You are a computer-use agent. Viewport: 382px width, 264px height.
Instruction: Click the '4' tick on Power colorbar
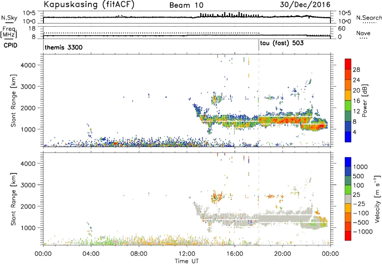coord(354,132)
